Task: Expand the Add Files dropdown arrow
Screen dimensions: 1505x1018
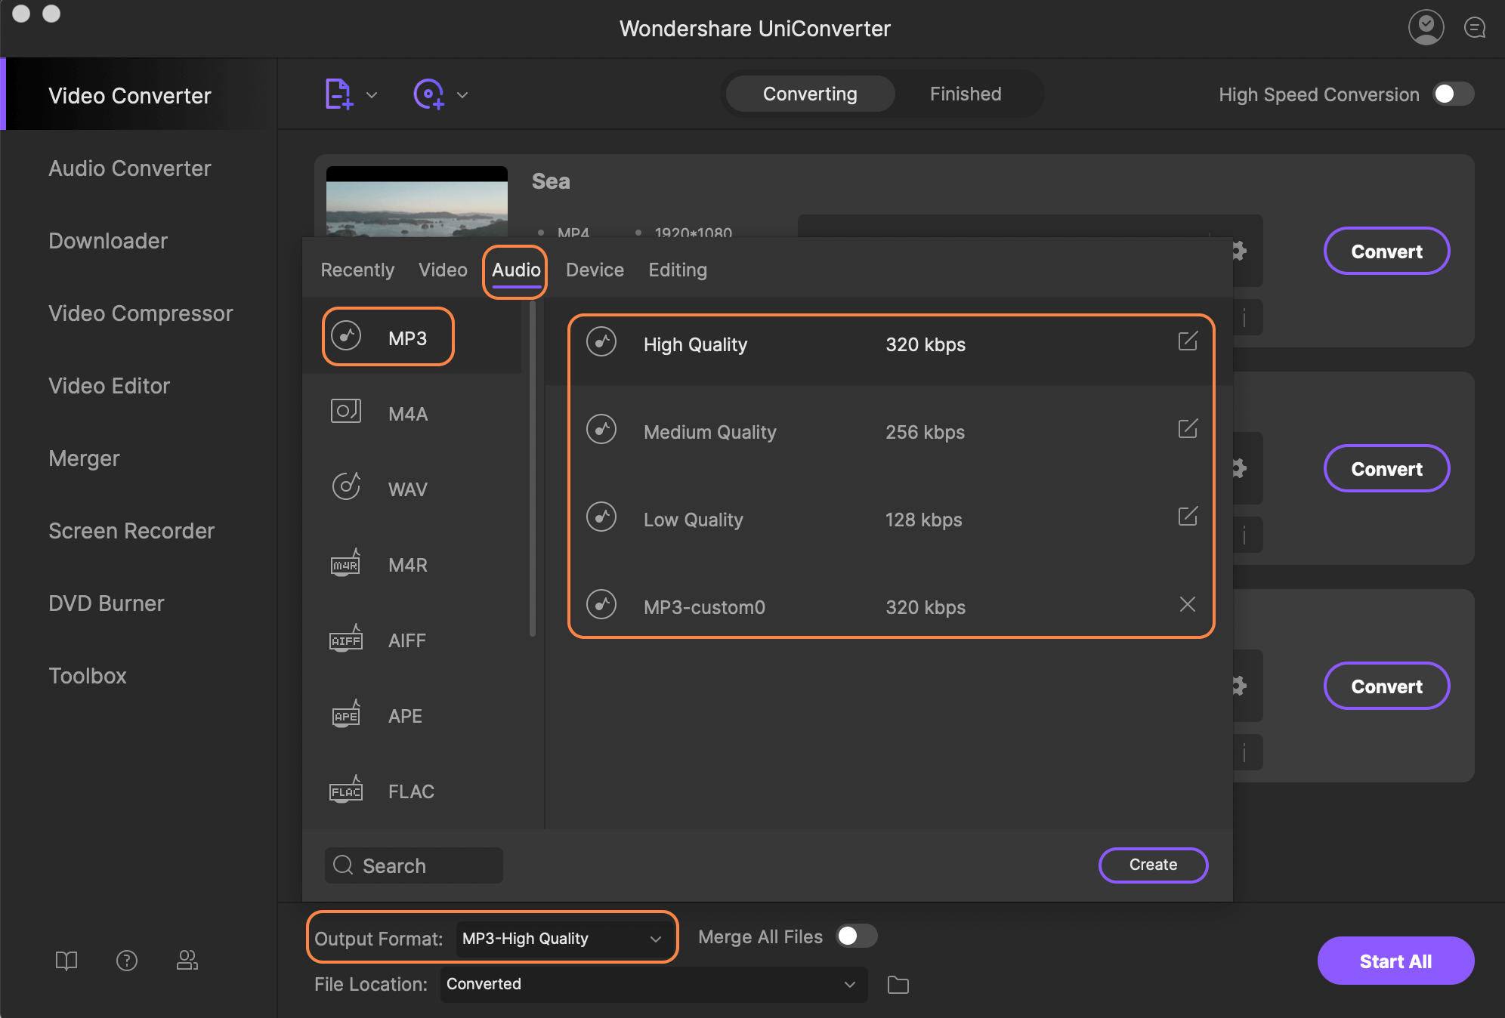Action: tap(372, 94)
